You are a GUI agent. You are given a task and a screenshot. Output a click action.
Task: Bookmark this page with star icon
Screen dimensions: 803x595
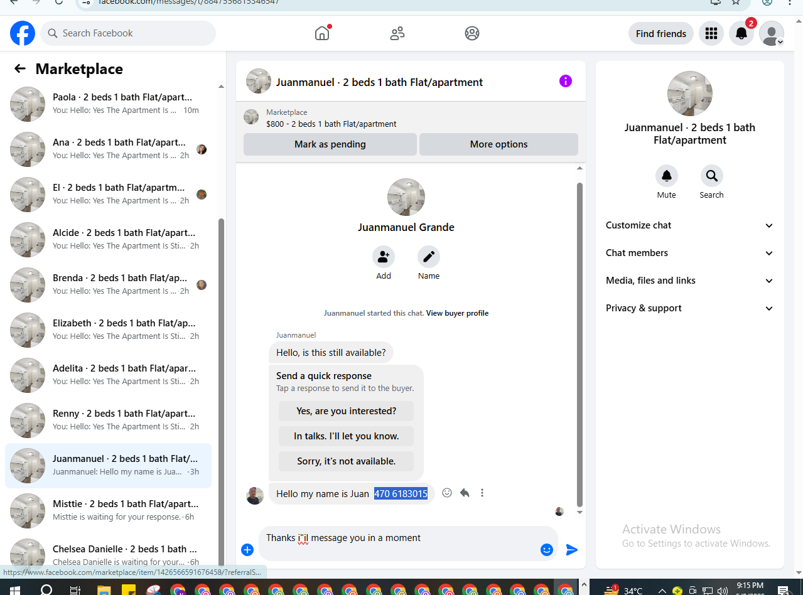point(736,3)
